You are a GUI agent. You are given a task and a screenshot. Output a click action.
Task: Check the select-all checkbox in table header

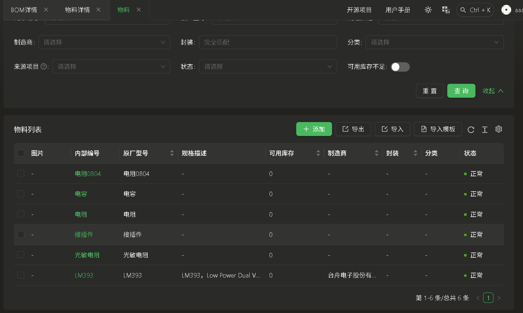point(21,153)
